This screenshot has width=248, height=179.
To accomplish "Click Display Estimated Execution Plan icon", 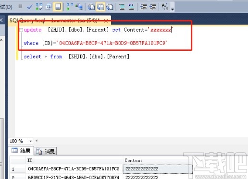I will tap(39, 7).
